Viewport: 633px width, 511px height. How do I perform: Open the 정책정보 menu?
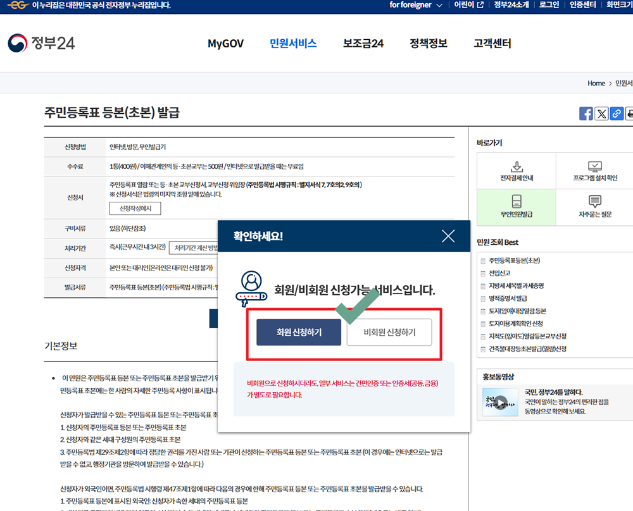(x=427, y=44)
